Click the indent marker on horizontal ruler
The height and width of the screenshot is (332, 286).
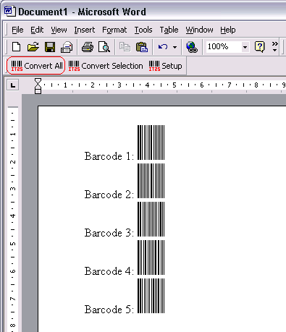pyautogui.click(x=38, y=86)
